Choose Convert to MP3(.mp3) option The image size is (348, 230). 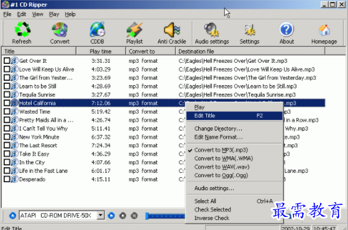(x=234, y=150)
